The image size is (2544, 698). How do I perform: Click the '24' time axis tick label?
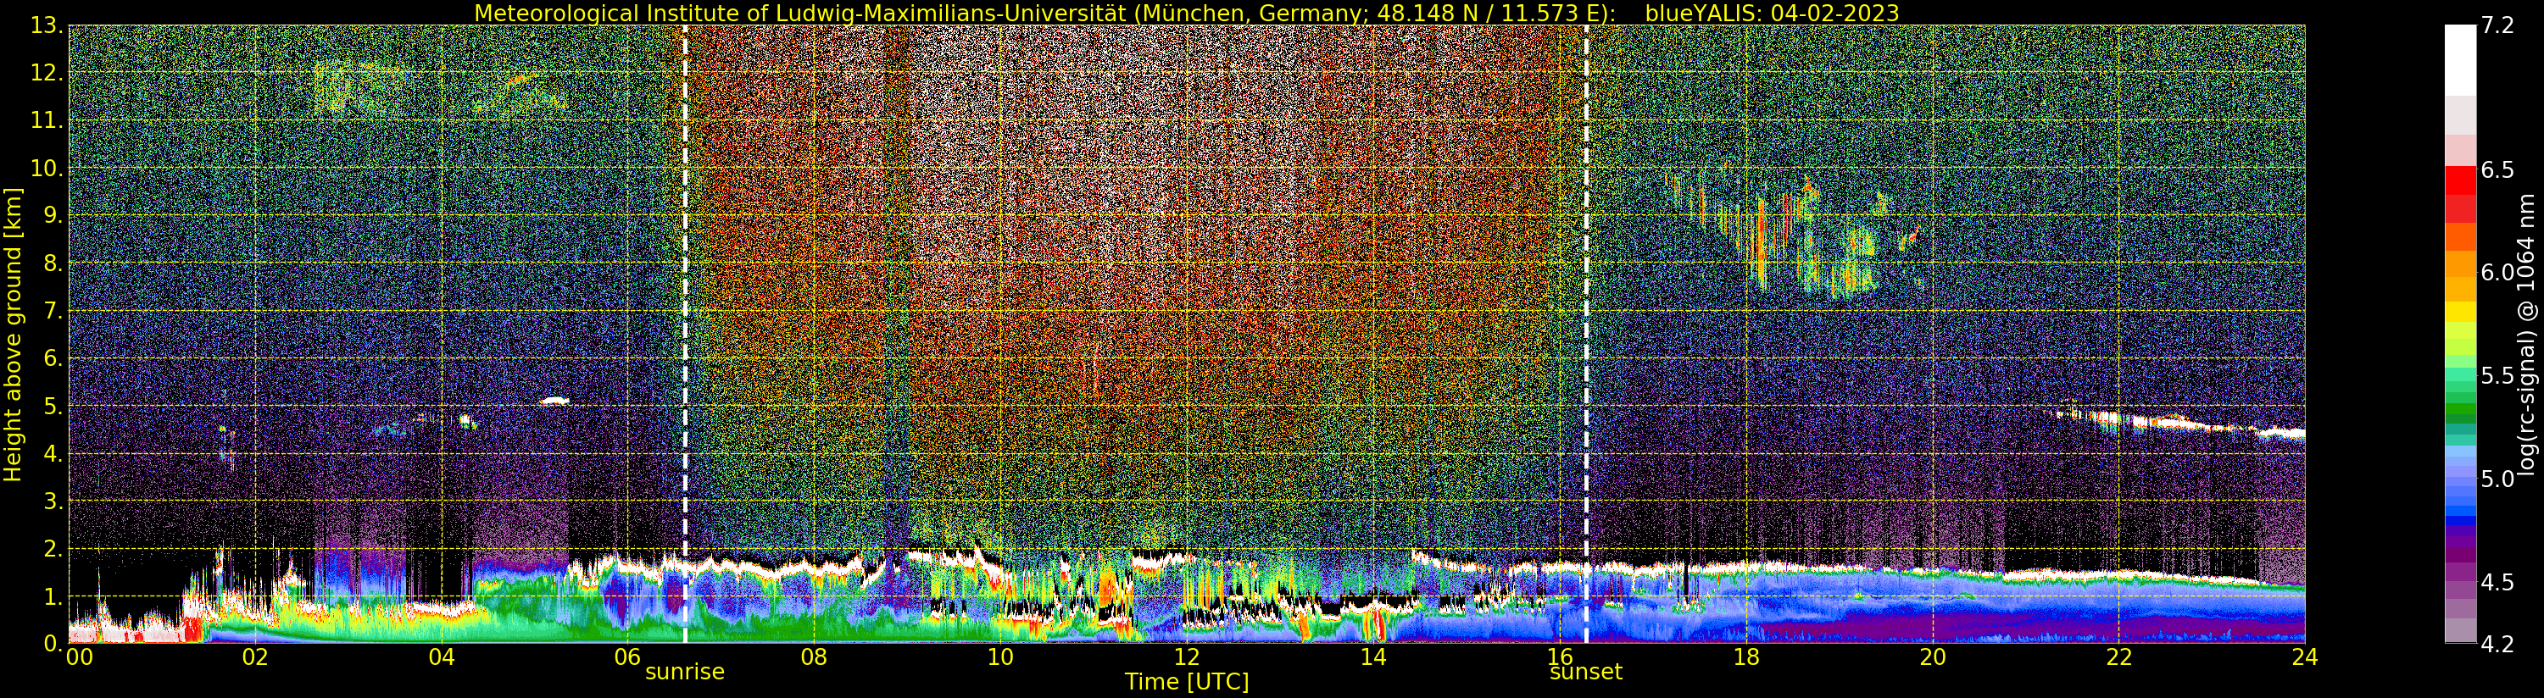[x=2305, y=656]
